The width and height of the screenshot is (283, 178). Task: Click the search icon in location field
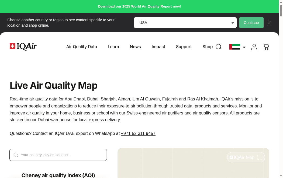pos(16,155)
